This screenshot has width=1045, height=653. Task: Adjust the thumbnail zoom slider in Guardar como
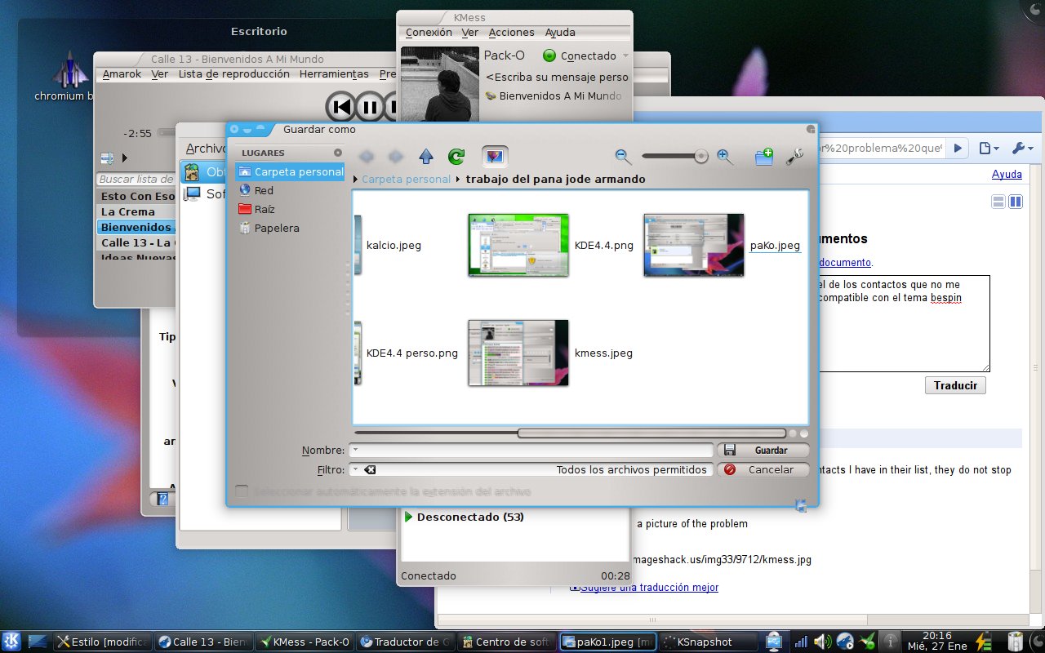tap(674, 156)
